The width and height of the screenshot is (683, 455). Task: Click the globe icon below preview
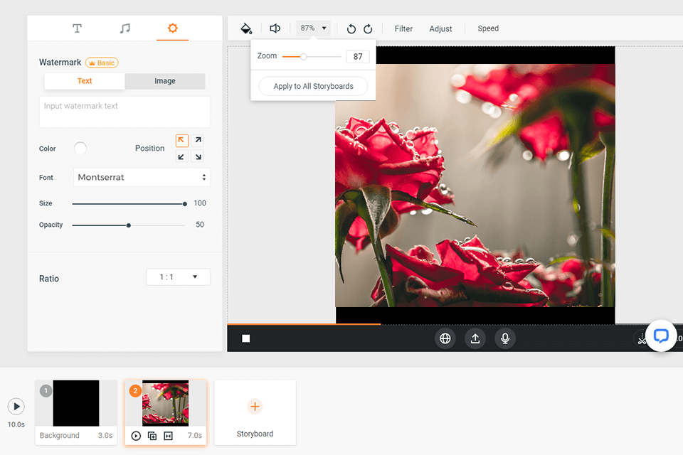pyautogui.click(x=445, y=338)
